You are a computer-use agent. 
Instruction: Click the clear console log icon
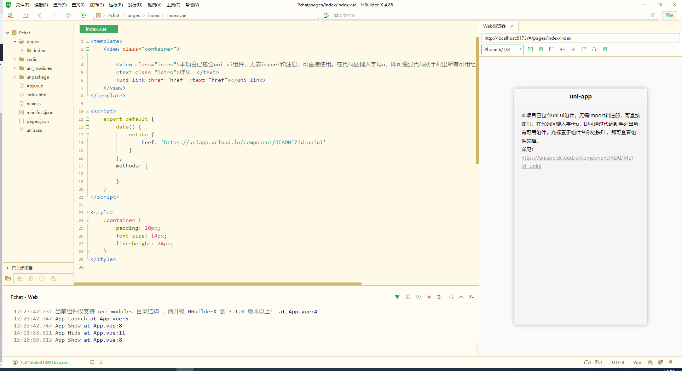[x=472, y=297]
